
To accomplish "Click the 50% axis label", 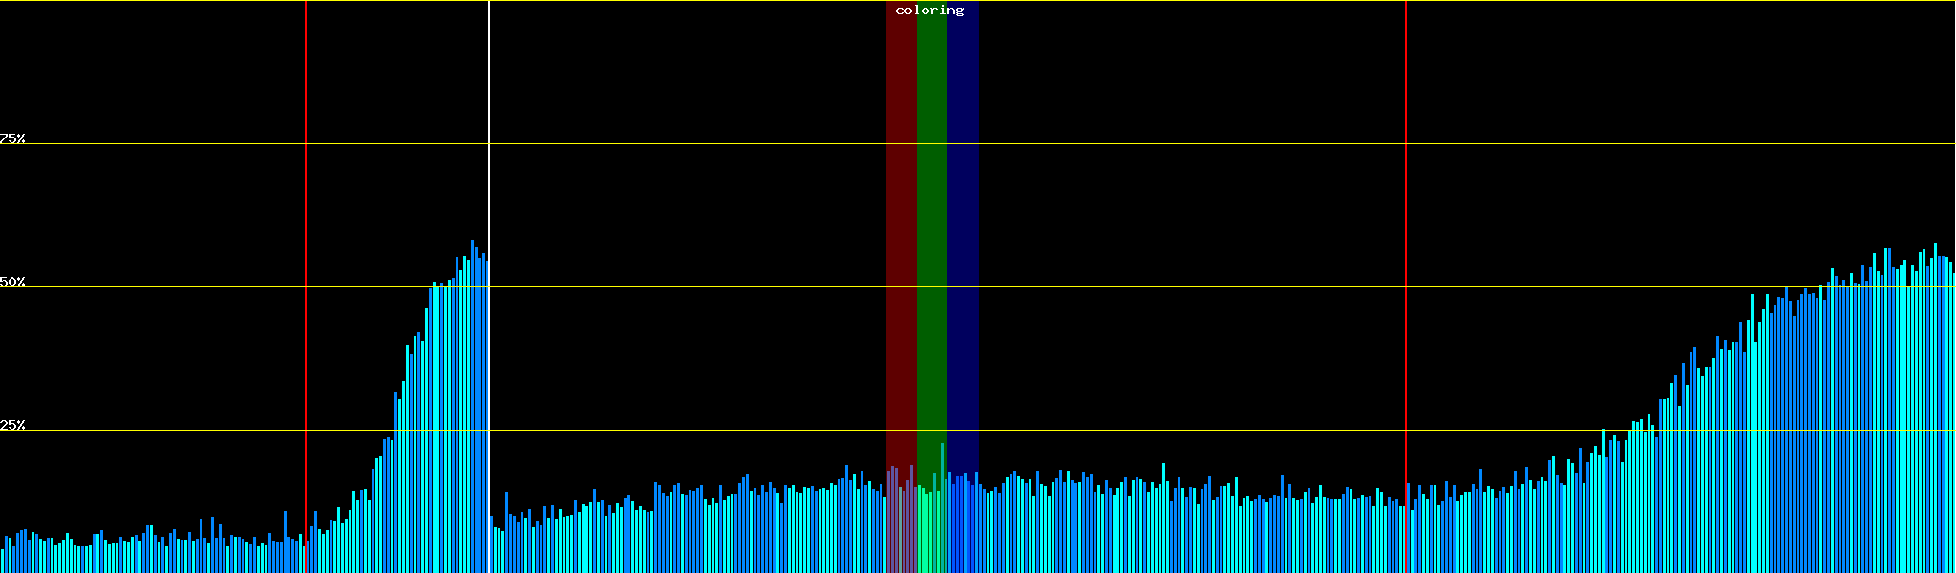I will point(12,282).
